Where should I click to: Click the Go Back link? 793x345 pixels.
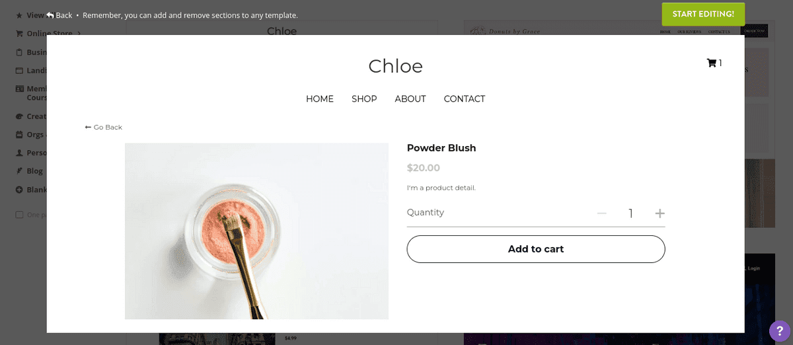pyautogui.click(x=104, y=128)
